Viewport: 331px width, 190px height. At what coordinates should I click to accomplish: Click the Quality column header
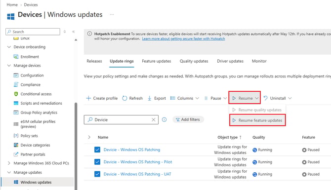point(258,137)
